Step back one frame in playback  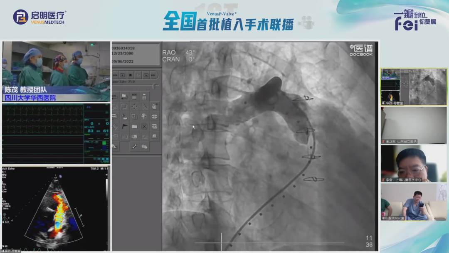pos(123,75)
